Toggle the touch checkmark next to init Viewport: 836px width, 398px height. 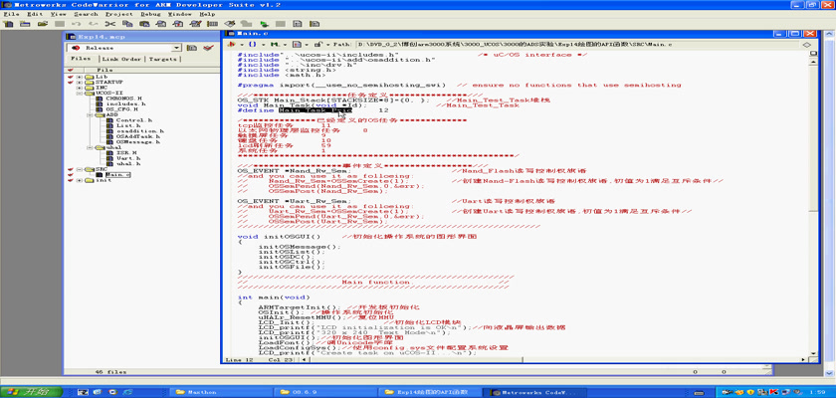click(x=71, y=180)
